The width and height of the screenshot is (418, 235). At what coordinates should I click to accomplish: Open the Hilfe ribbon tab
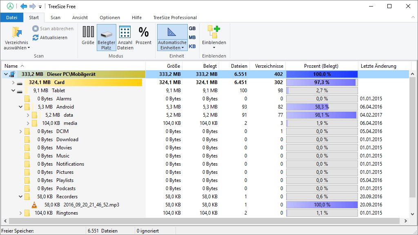tap(137, 17)
